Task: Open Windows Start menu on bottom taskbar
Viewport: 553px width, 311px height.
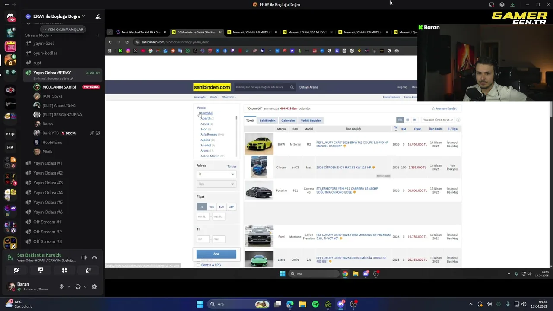Action: tap(200, 304)
